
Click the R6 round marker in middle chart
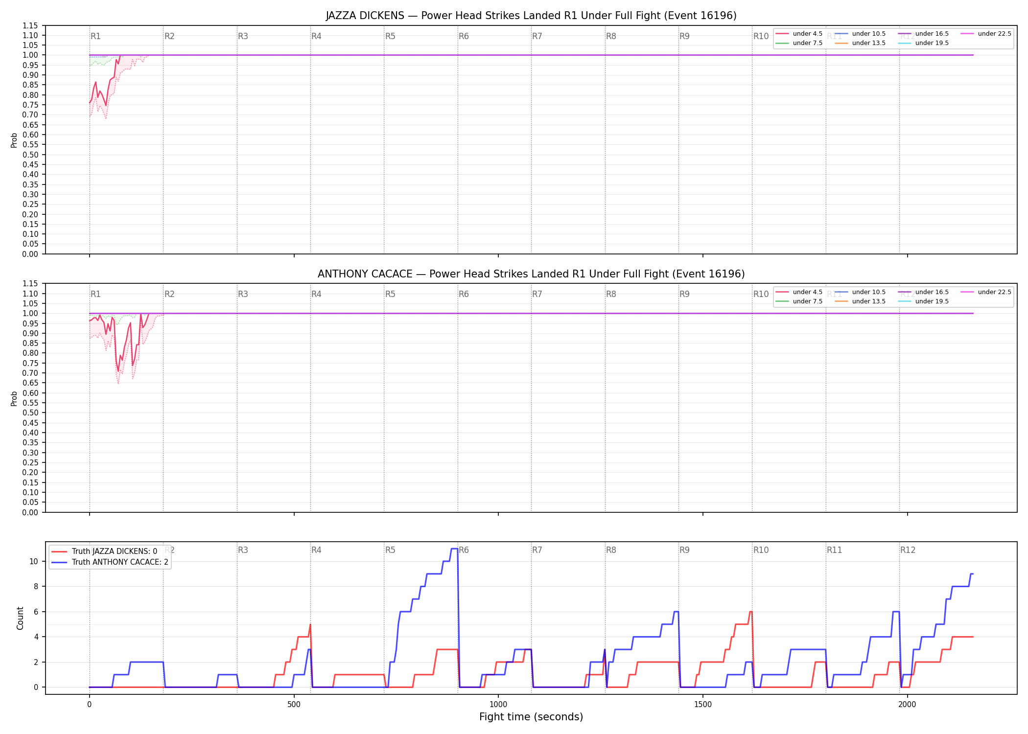point(464,294)
